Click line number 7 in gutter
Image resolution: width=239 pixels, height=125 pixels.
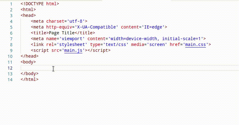pos(11,39)
